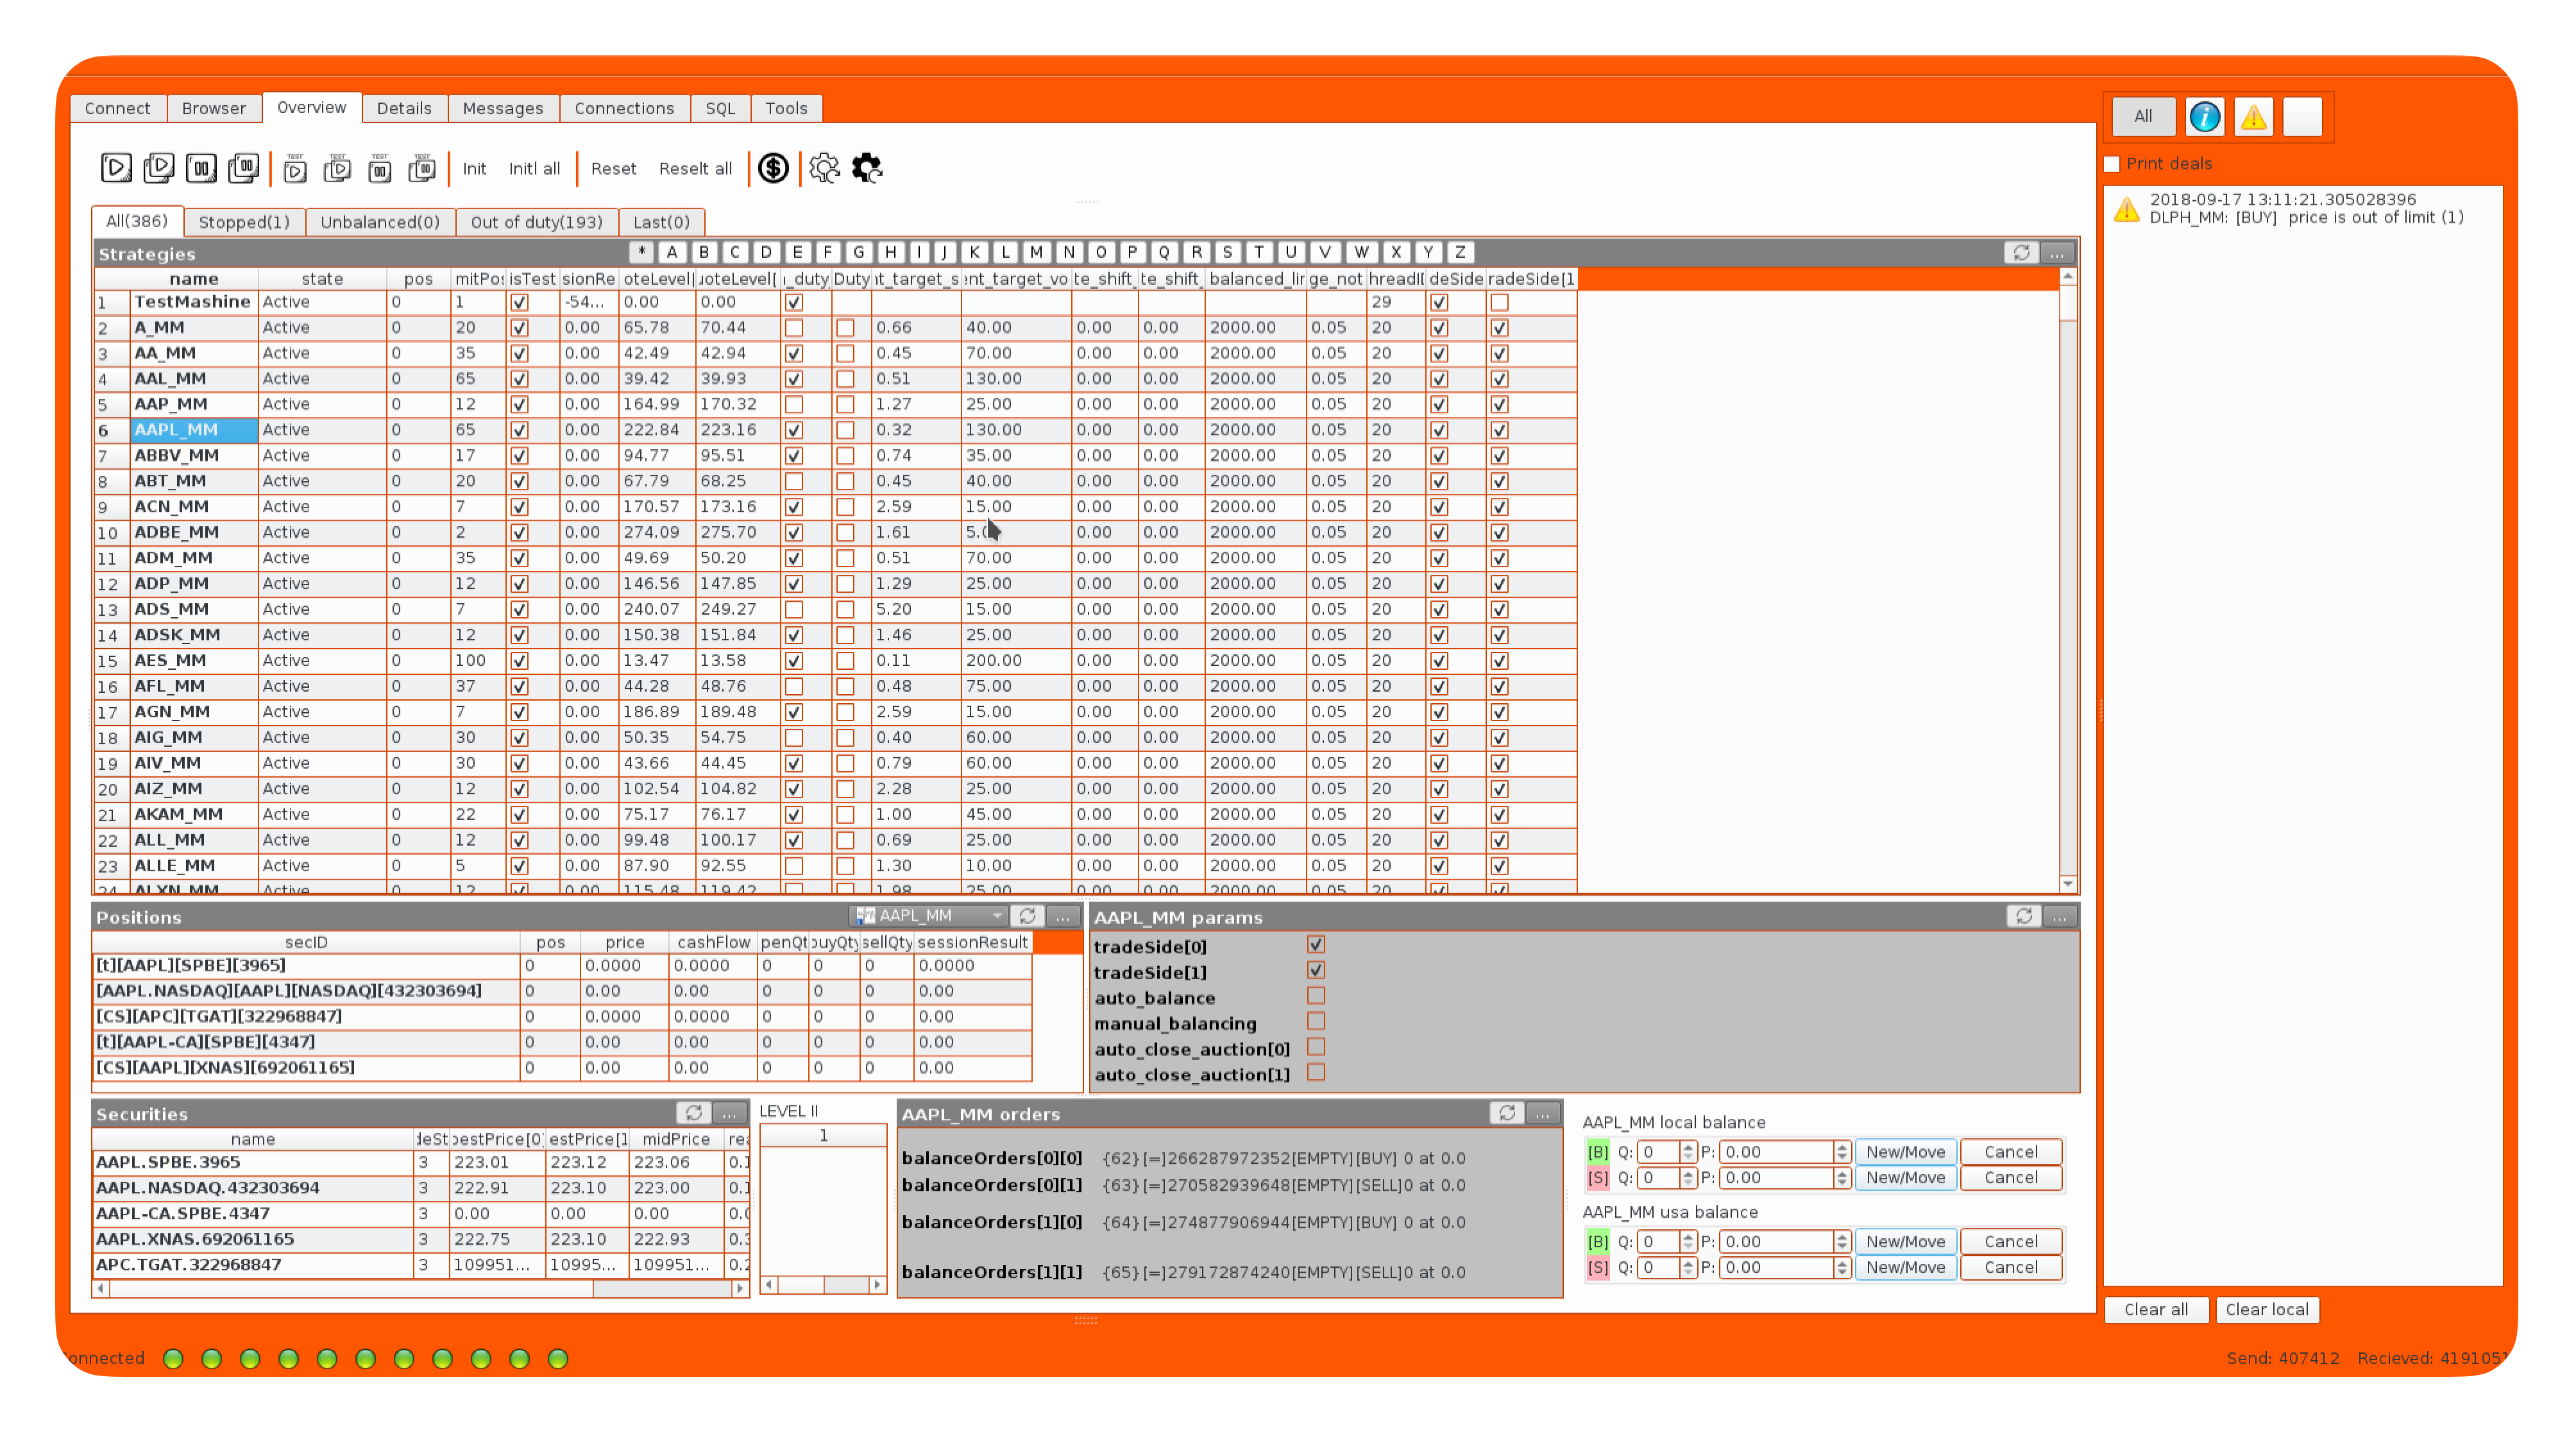Enable the Print deals checkbox
The height and width of the screenshot is (1432, 2576).
(2112, 164)
